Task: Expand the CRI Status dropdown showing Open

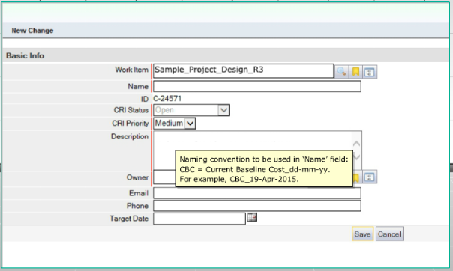Action: point(191,110)
